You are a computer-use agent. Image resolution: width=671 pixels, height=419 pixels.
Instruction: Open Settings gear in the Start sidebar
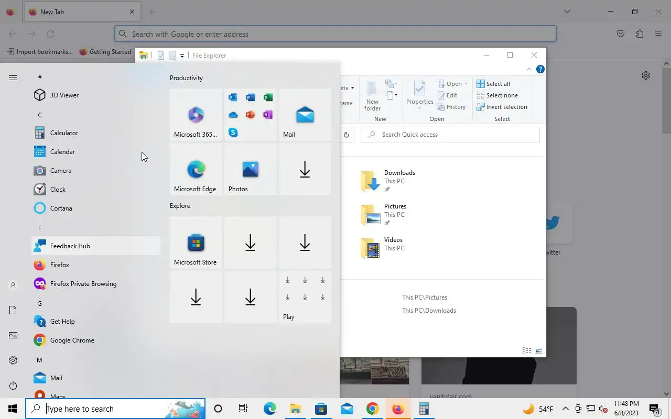13,360
